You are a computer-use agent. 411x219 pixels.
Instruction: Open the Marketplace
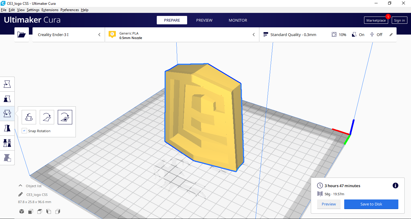tap(376, 20)
